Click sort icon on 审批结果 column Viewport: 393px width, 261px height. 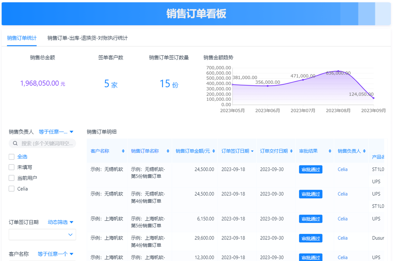click(329, 151)
